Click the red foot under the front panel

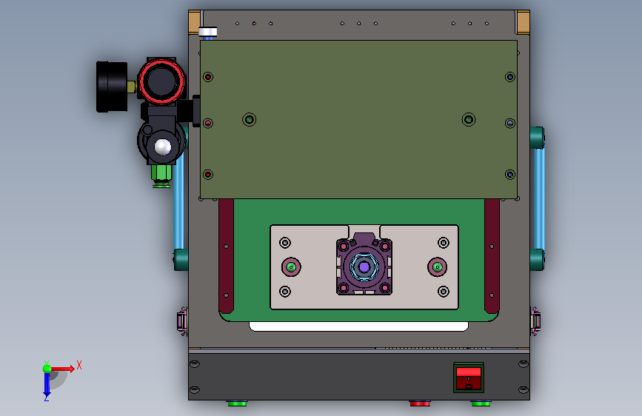[x=420, y=403]
